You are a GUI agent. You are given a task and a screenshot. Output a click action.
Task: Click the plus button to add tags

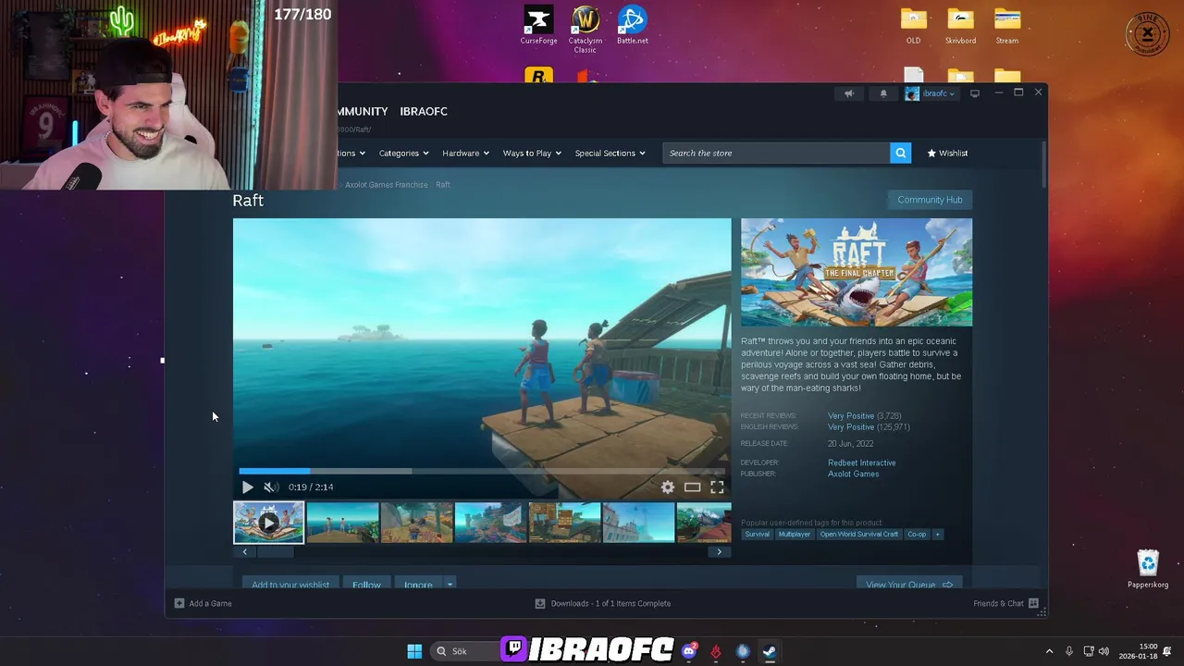[x=937, y=534]
